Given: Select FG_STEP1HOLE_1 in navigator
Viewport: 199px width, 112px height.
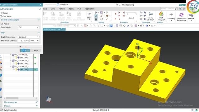Looking at the screenshot, I should pyautogui.click(x=21, y=55).
